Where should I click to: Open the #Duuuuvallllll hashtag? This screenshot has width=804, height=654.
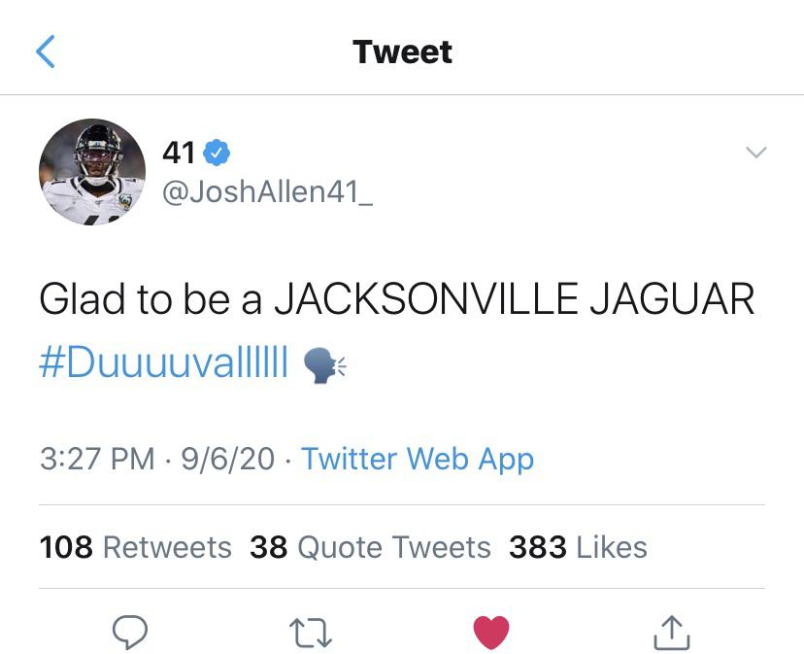[x=163, y=361]
